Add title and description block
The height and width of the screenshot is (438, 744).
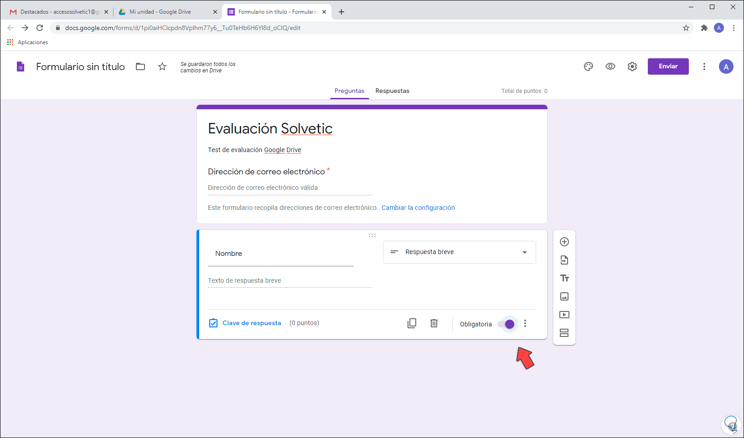tap(564, 278)
